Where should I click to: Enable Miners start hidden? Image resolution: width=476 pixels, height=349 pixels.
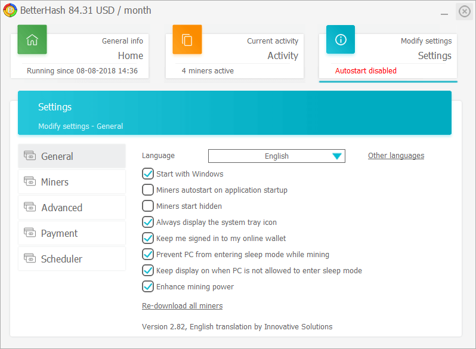click(x=148, y=206)
